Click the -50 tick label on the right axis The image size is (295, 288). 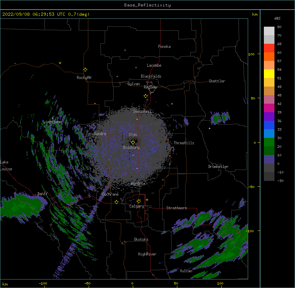251,187
